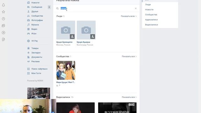This screenshot has width=201, height=113.
Task: Open Новости in left menu
Action: [x=35, y=3]
